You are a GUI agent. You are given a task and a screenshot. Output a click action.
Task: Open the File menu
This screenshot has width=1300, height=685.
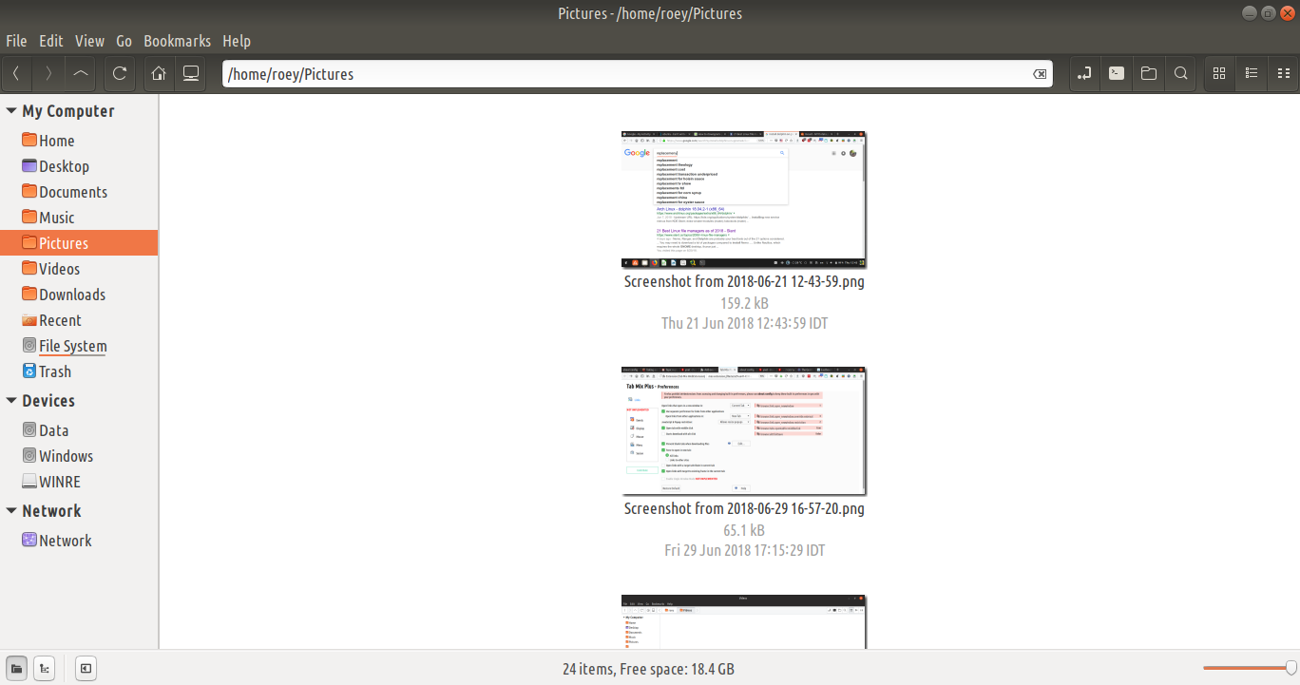[x=16, y=41]
